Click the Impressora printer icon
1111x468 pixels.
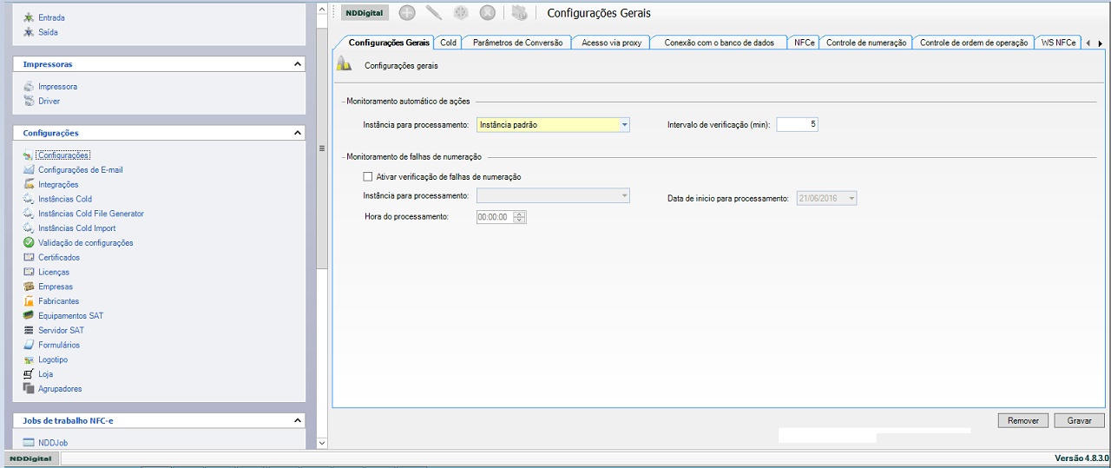29,87
